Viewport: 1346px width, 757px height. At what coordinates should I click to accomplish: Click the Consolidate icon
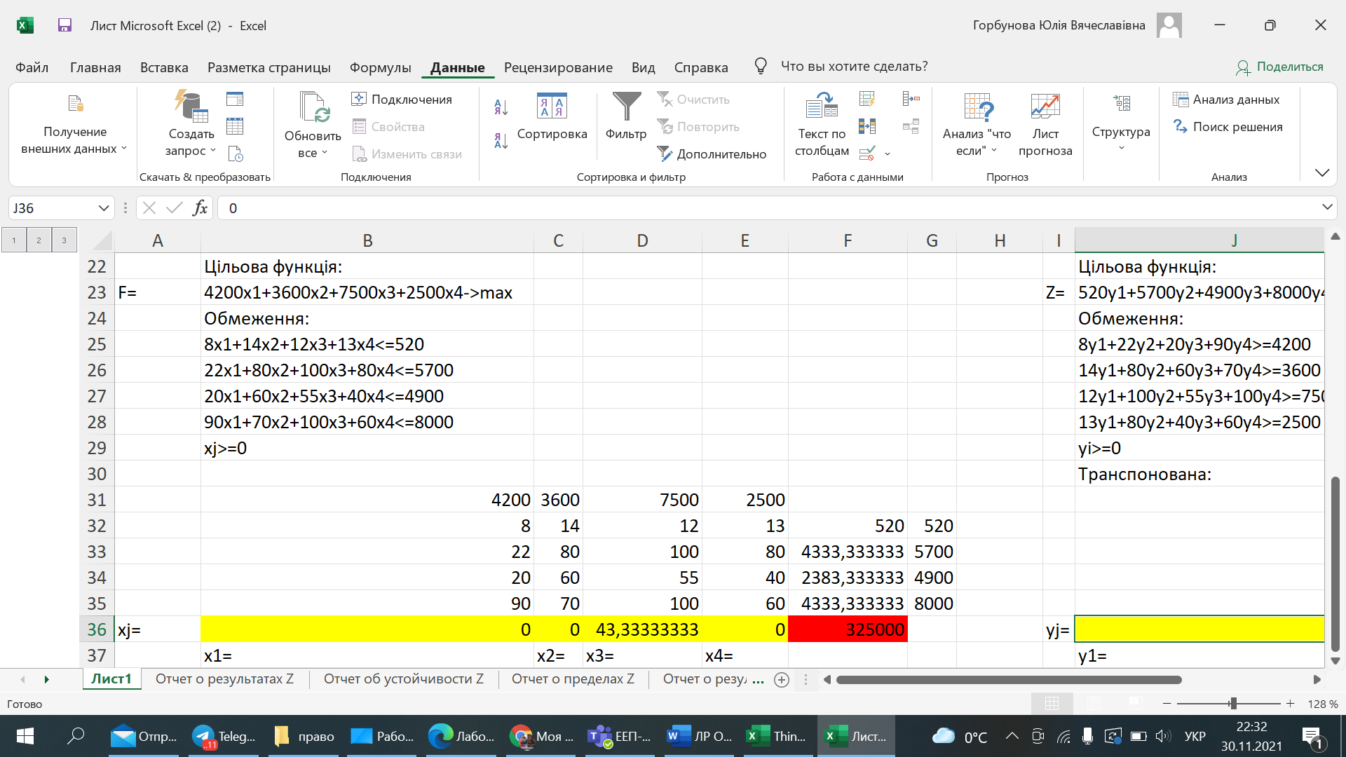(x=911, y=99)
